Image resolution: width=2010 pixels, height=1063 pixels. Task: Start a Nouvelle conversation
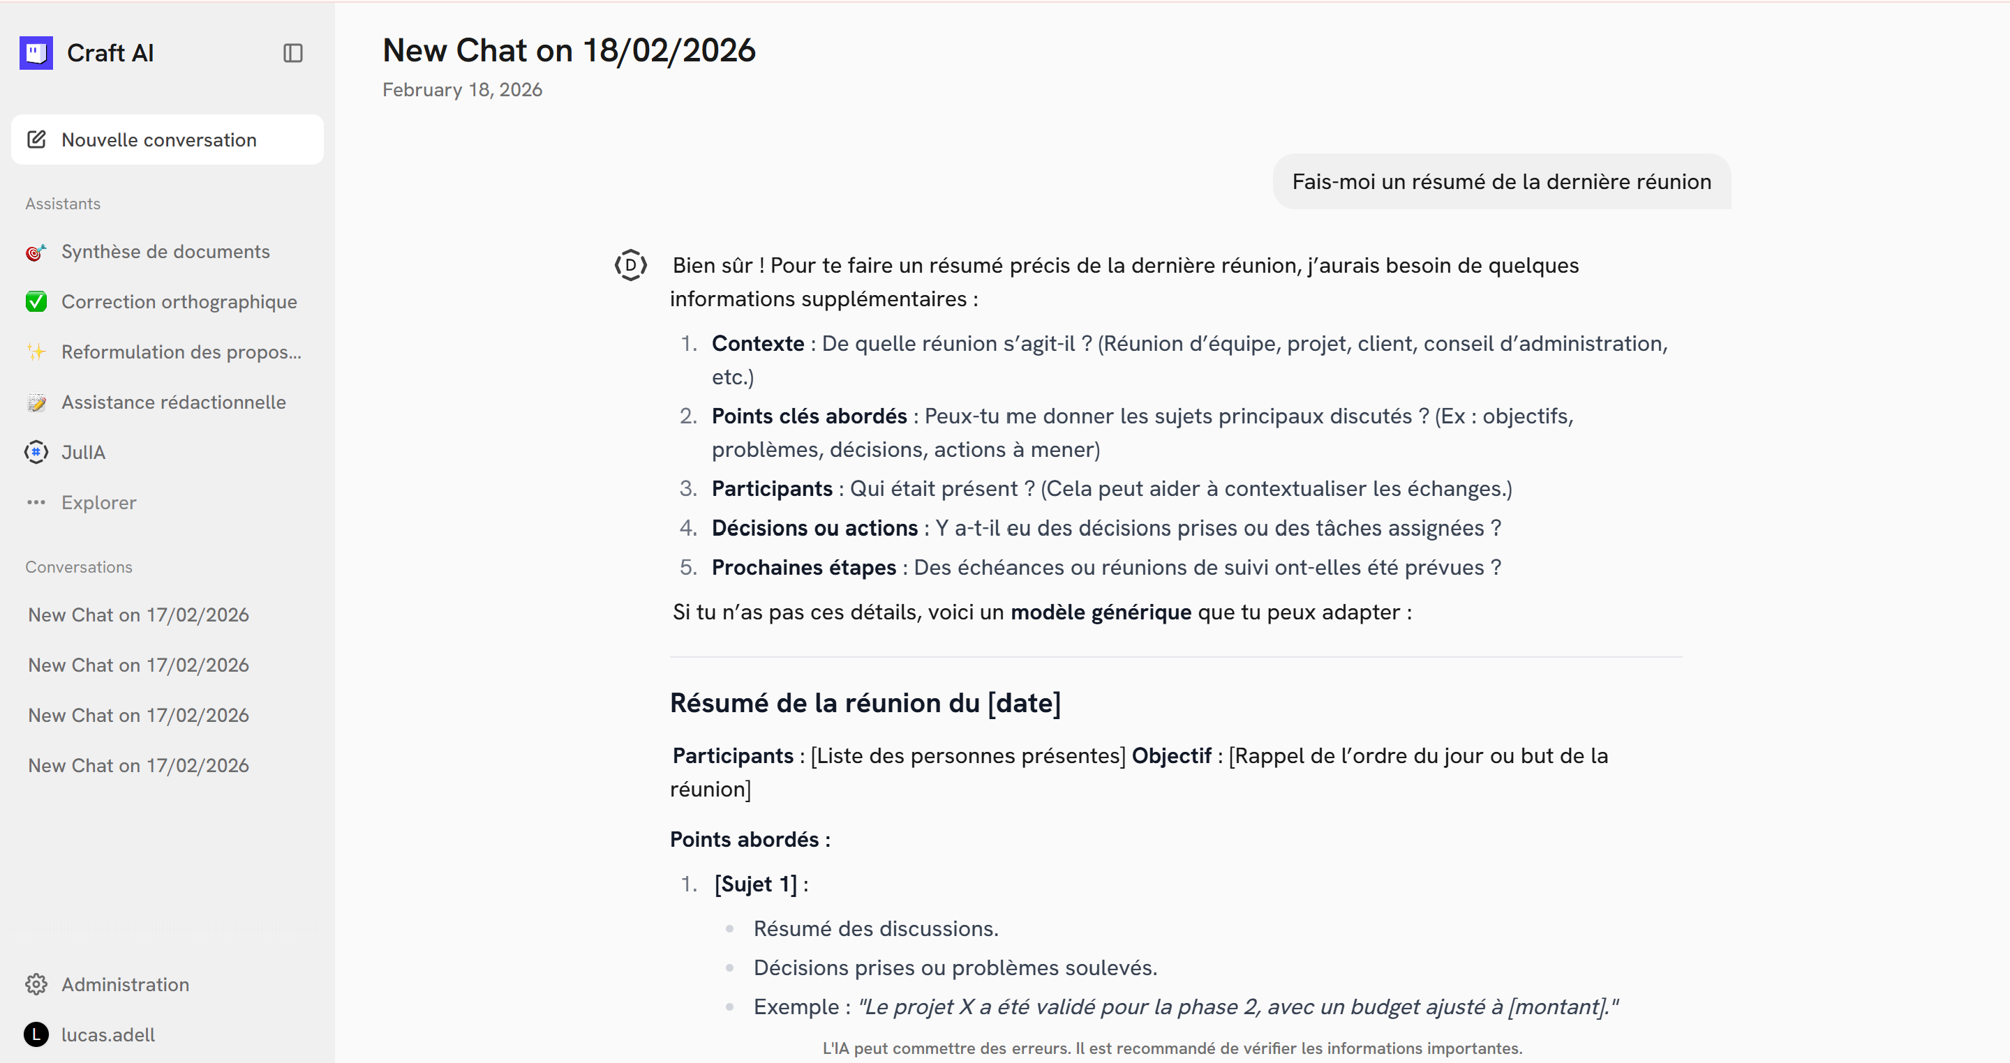tap(167, 140)
